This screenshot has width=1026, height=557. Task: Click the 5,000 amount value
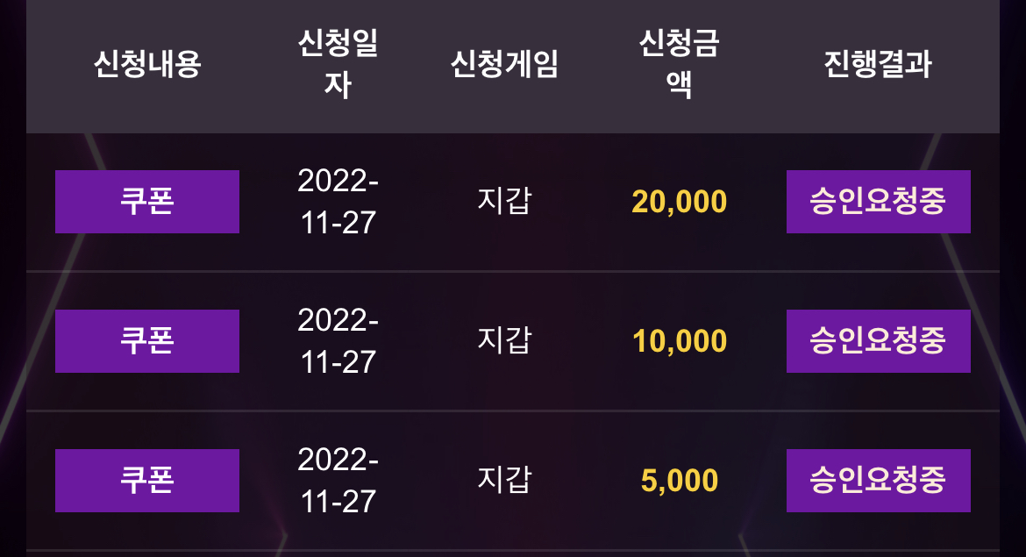(x=680, y=481)
